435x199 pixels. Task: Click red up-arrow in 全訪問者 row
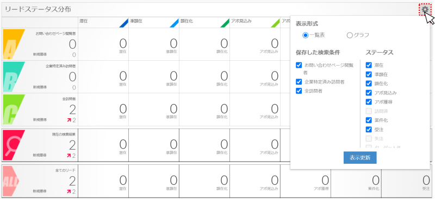69,120
